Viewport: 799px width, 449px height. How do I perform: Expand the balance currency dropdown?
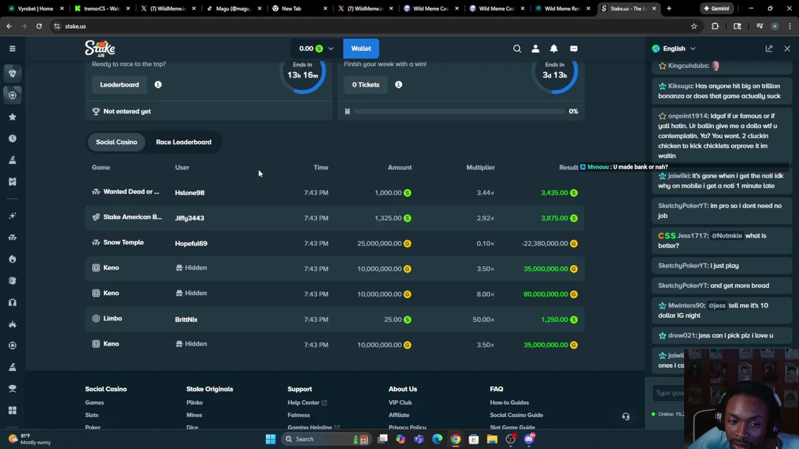click(x=330, y=49)
